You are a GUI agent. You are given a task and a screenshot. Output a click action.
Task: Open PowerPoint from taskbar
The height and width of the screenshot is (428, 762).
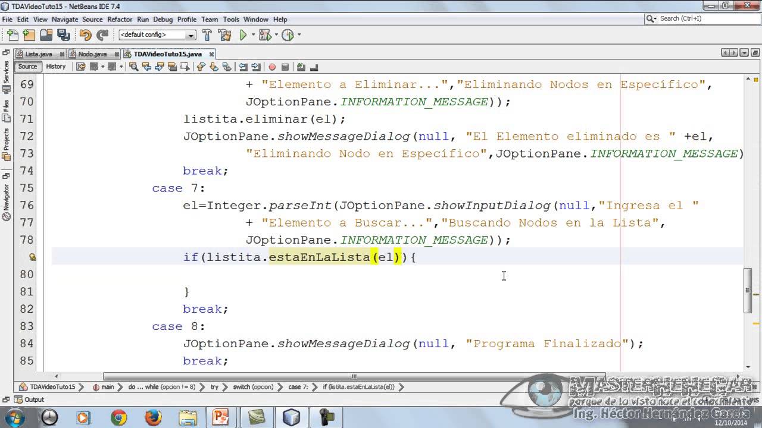tap(221, 417)
